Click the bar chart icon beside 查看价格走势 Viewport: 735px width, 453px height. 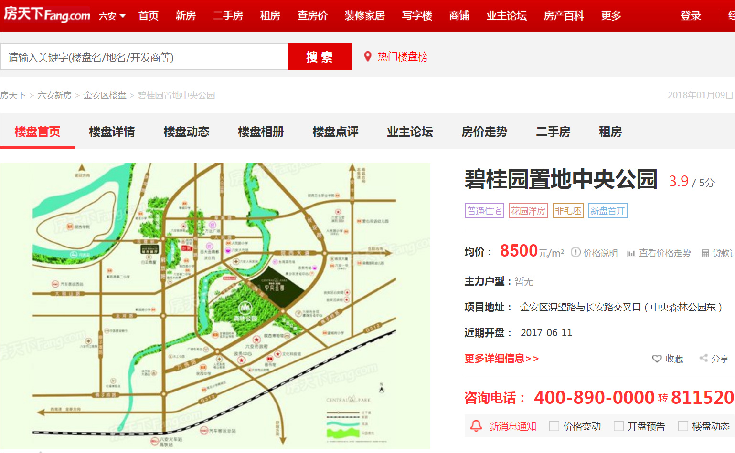631,253
